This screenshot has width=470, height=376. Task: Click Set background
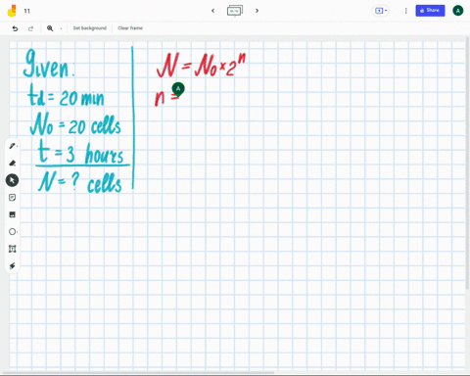[x=90, y=28]
